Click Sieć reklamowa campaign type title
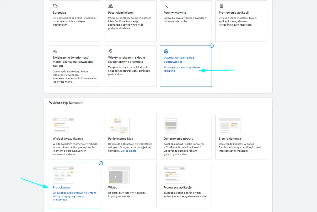Viewport: 317px width, 212px height. pos(230,139)
